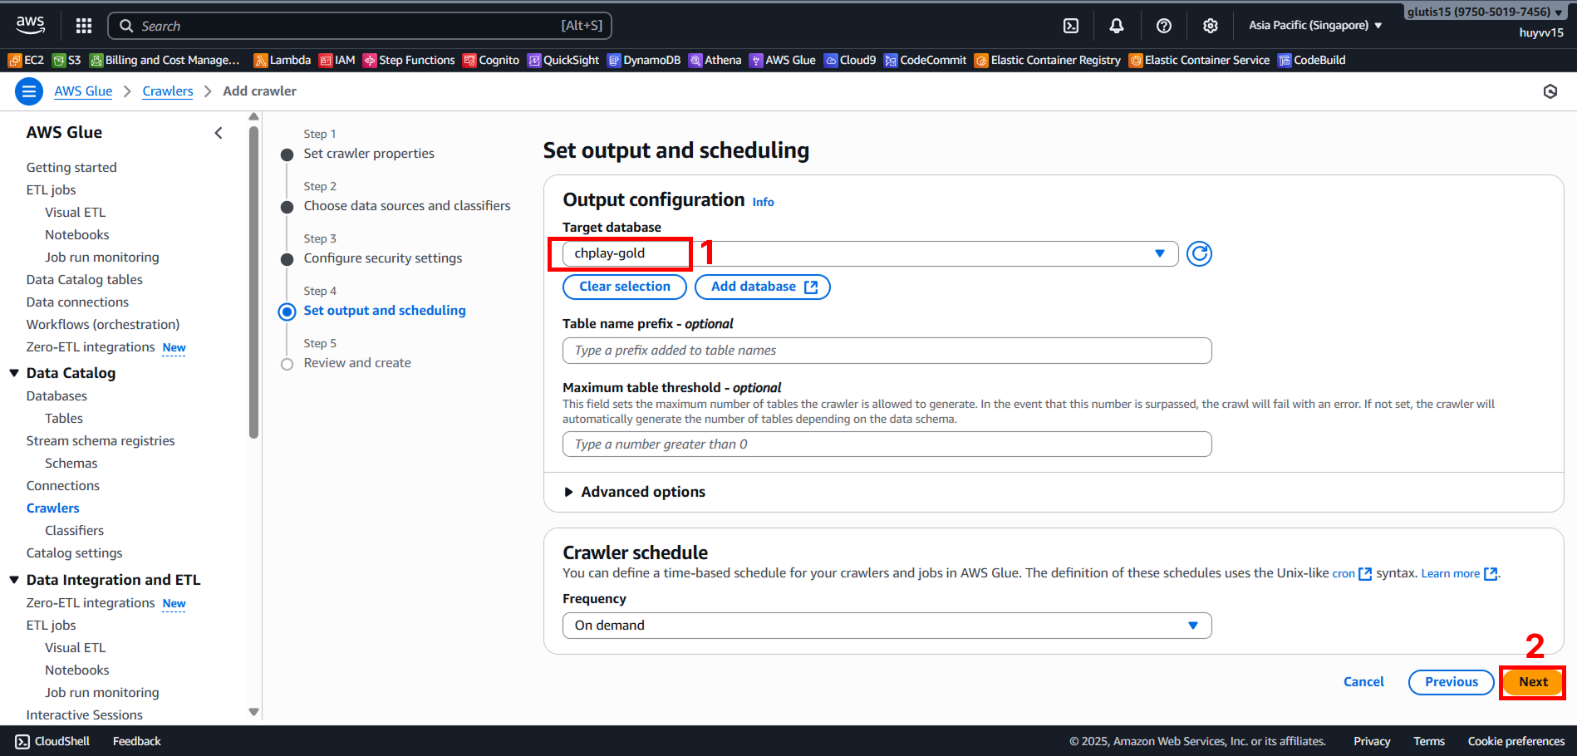This screenshot has height=756, width=1577.
Task: Click the Next button
Action: coord(1532,682)
